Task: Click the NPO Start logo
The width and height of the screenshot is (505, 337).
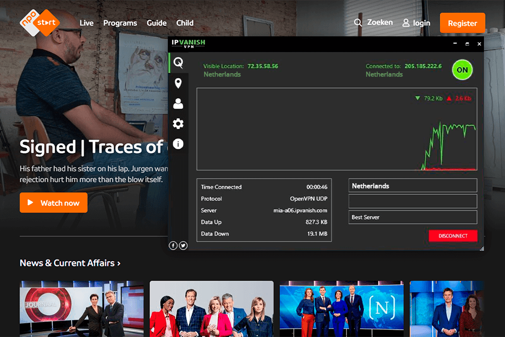Action: tap(40, 23)
